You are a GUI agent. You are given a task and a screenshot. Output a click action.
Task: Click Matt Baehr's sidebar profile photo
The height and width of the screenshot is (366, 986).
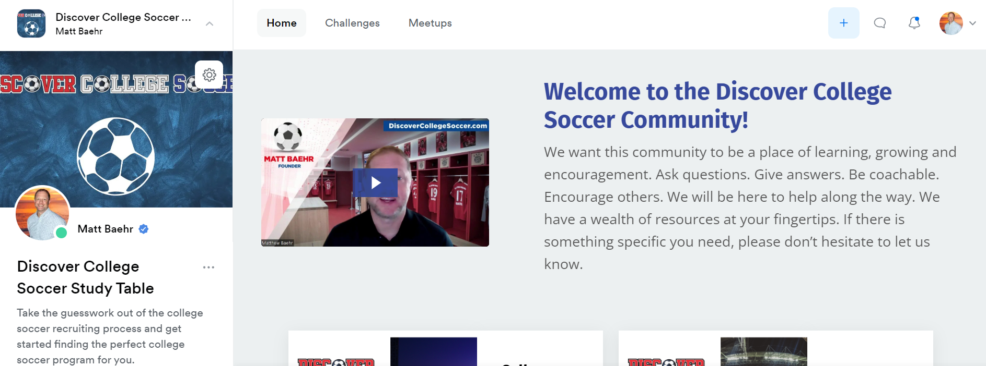42,213
